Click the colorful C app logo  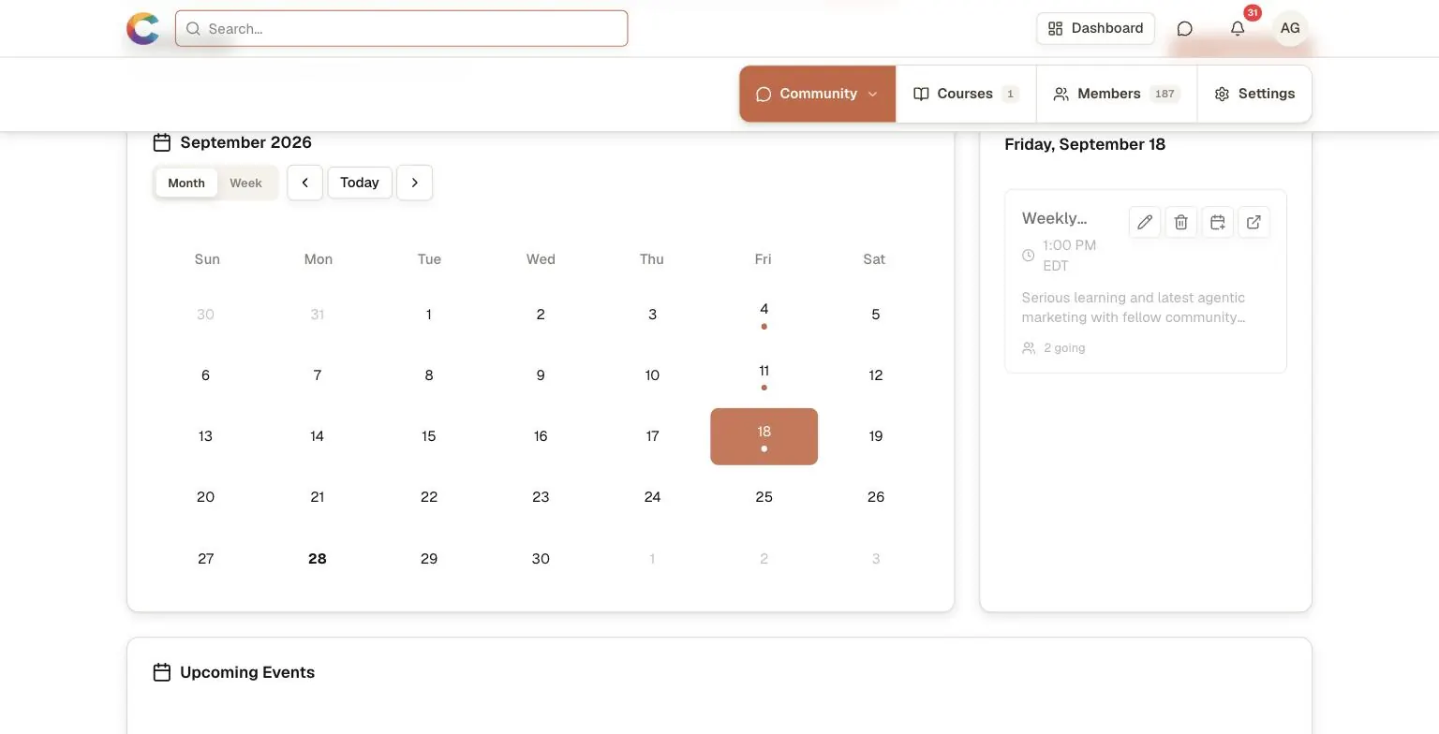(x=142, y=28)
